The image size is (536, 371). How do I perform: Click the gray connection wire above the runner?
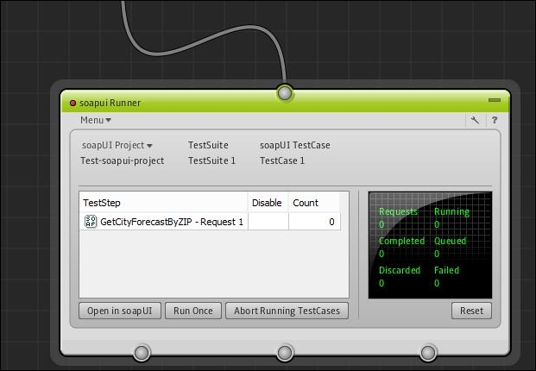[205, 39]
